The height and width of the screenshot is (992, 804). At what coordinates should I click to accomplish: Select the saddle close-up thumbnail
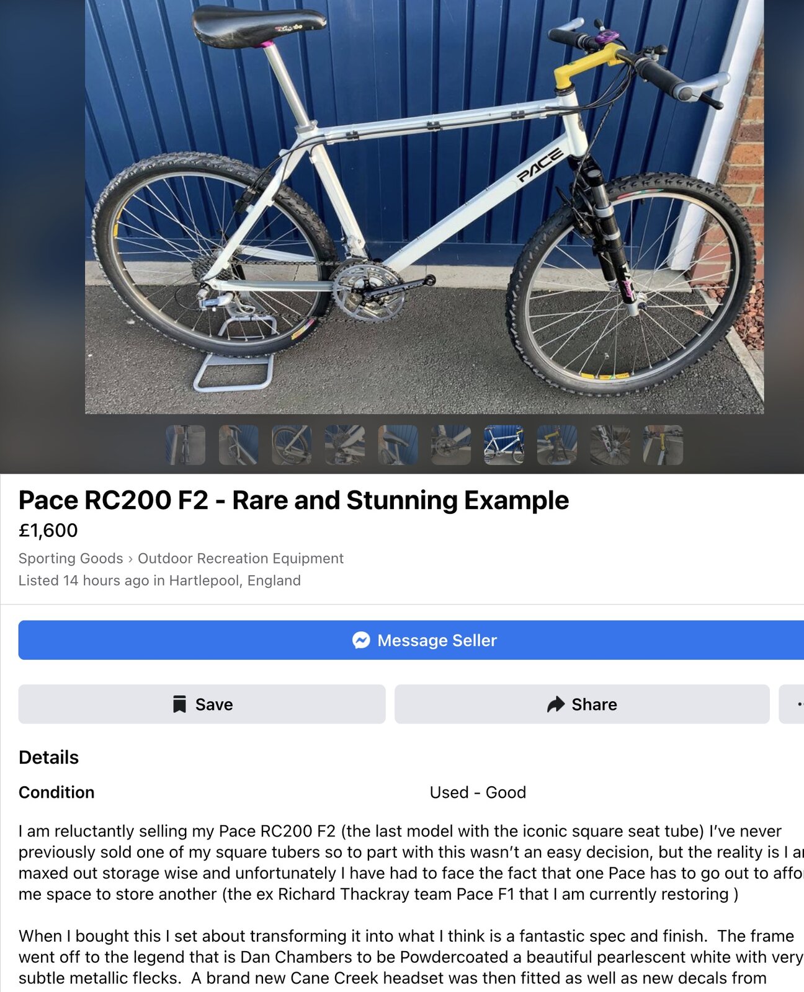tap(398, 445)
